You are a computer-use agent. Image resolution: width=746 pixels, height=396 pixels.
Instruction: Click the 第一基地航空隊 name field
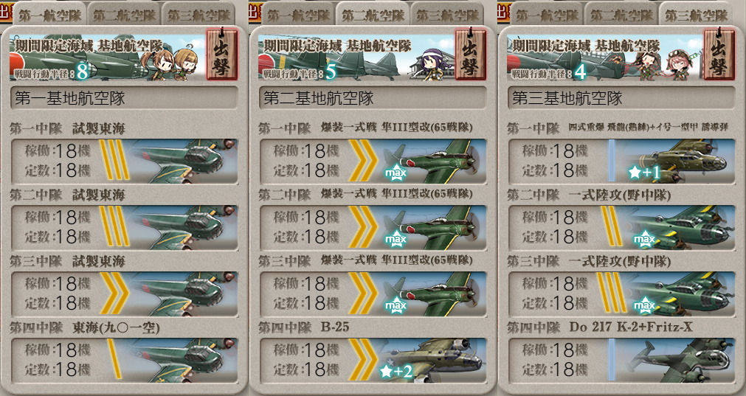[124, 98]
